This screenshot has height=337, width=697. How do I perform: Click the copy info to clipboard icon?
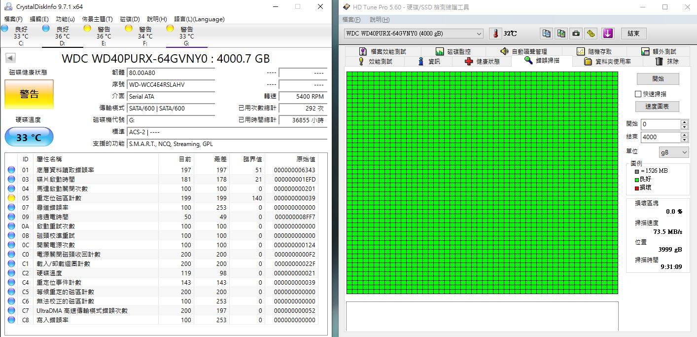(x=546, y=34)
